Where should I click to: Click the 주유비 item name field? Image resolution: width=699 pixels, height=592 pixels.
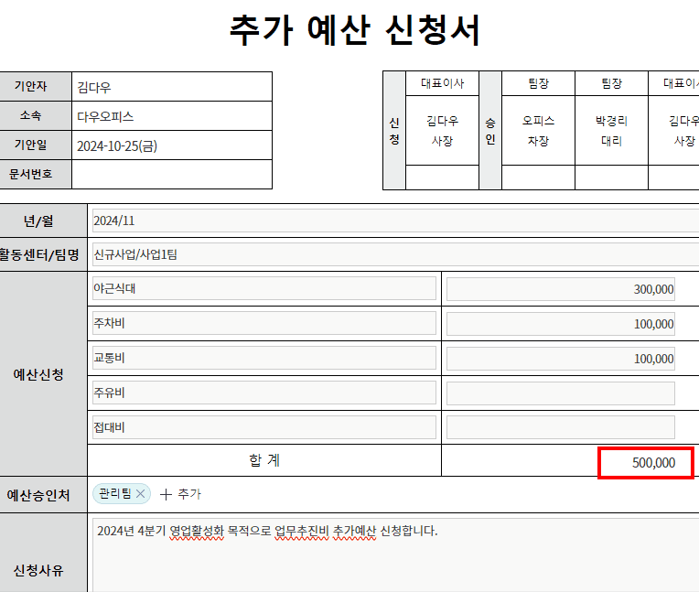point(264,393)
